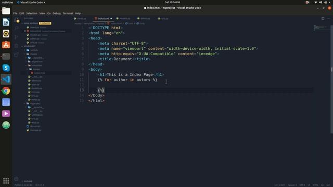This screenshot has width=333, height=187.
Task: Open Skype from the dock
Action: [x=6, y=68]
